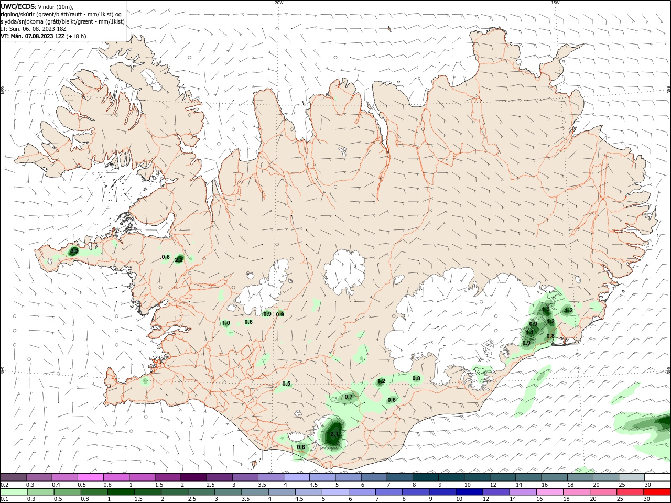This screenshot has height=503, width=671.
Task: Click the 20W longitude label at the top
Action: (279, 3)
